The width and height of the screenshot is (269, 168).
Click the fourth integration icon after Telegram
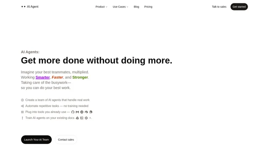point(86,112)
